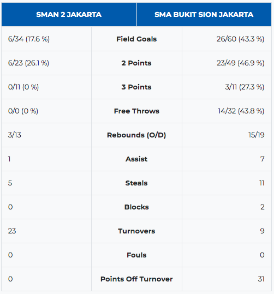Click the 2 Points row label
This screenshot has width=274, height=294.
tap(136, 63)
